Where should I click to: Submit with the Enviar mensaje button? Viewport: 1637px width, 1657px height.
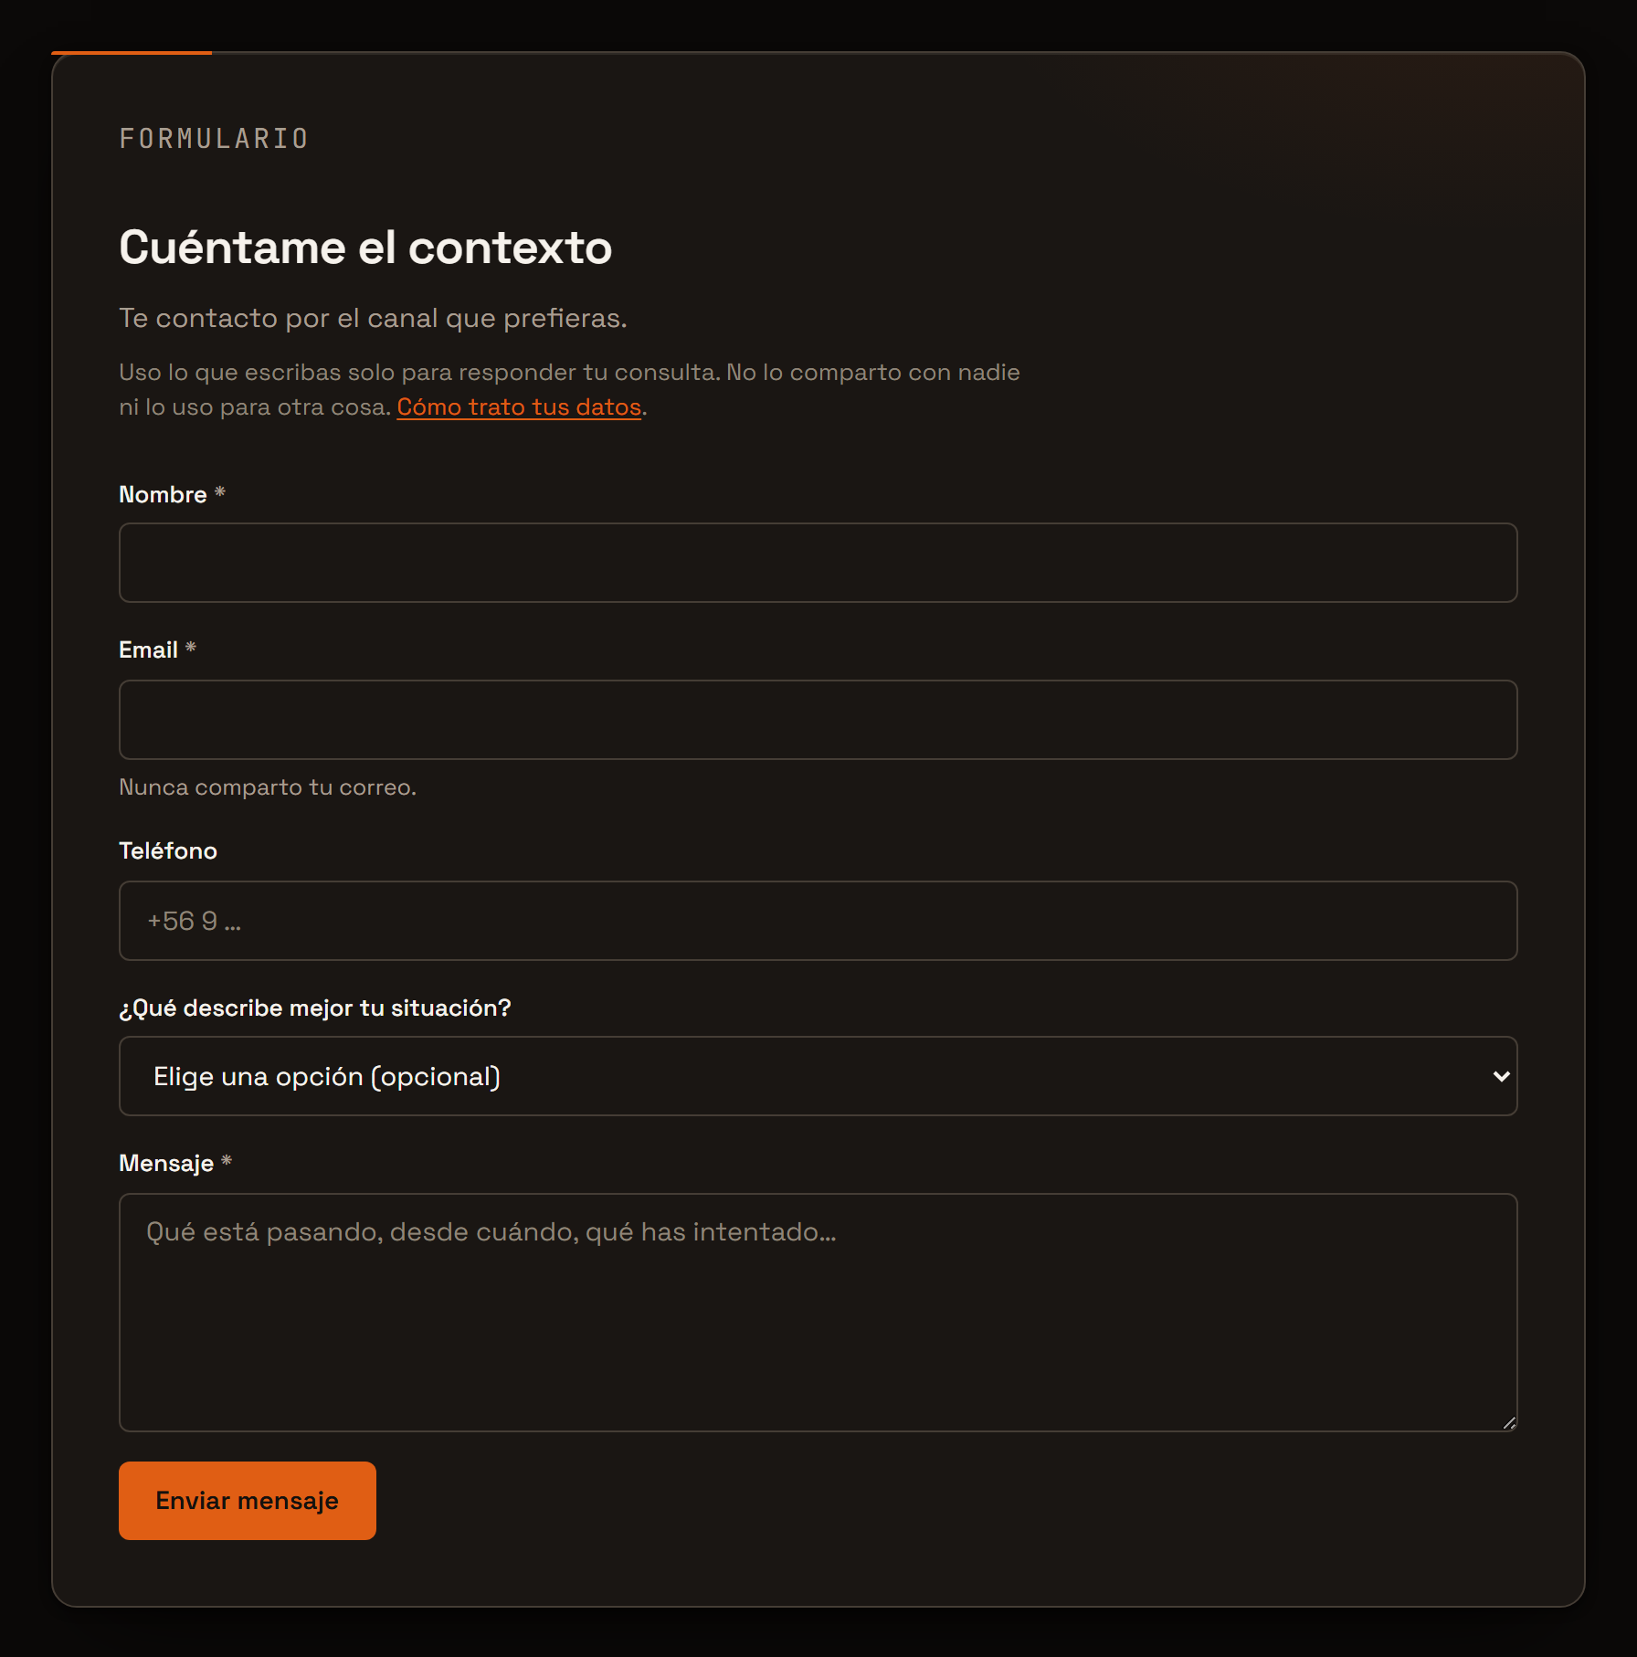tap(248, 1501)
